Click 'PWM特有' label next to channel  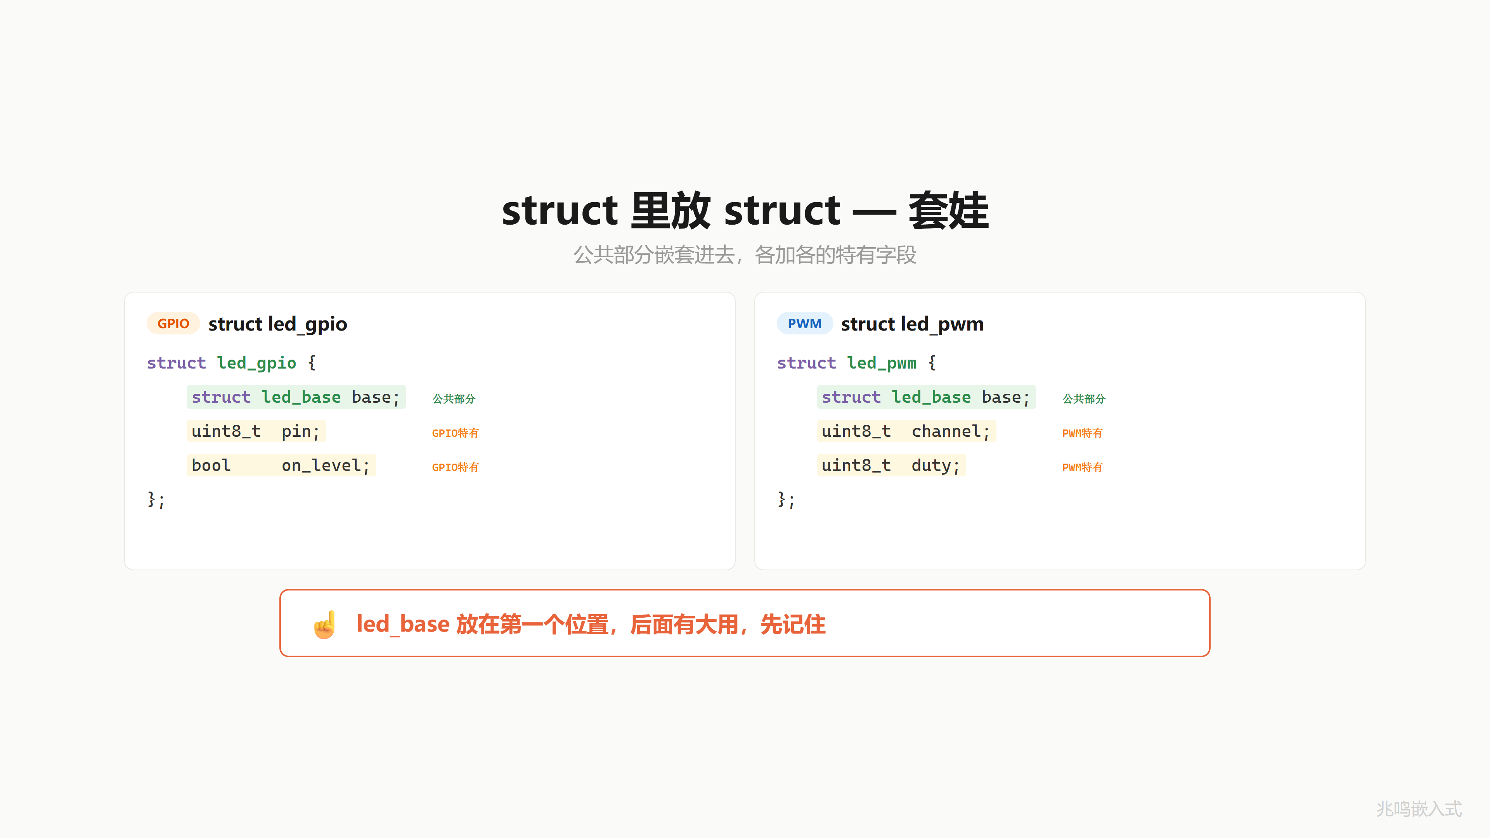click(x=1082, y=433)
